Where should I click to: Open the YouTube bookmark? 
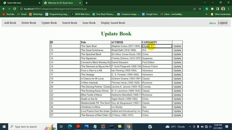(8, 14)
